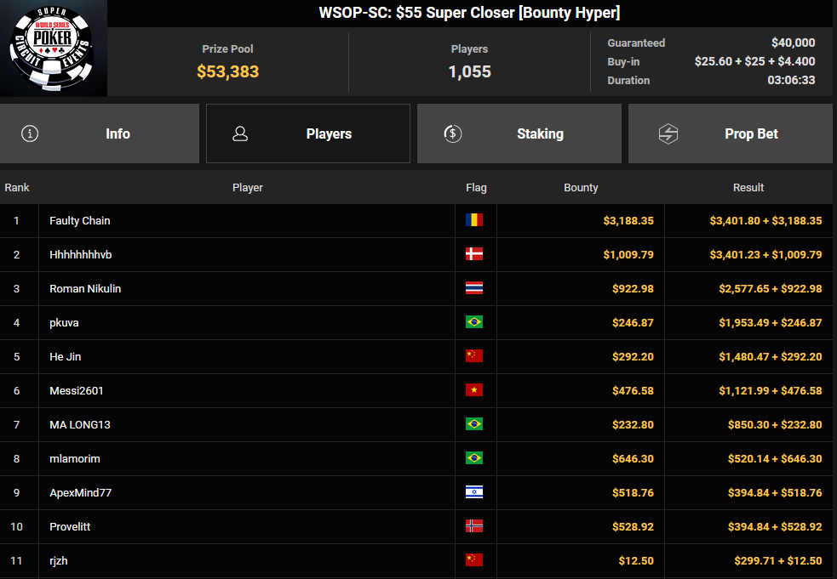Click the Player column header
This screenshot has width=837, height=579.
click(247, 187)
